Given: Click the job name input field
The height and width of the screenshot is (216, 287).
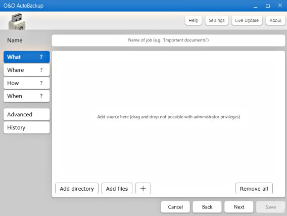Looking at the screenshot, I should [x=168, y=40].
